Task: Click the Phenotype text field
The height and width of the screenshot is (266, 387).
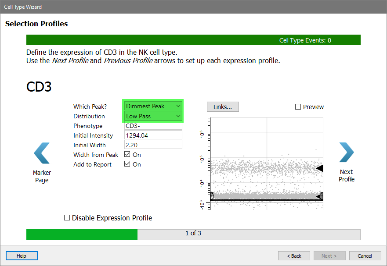Action: click(153, 126)
